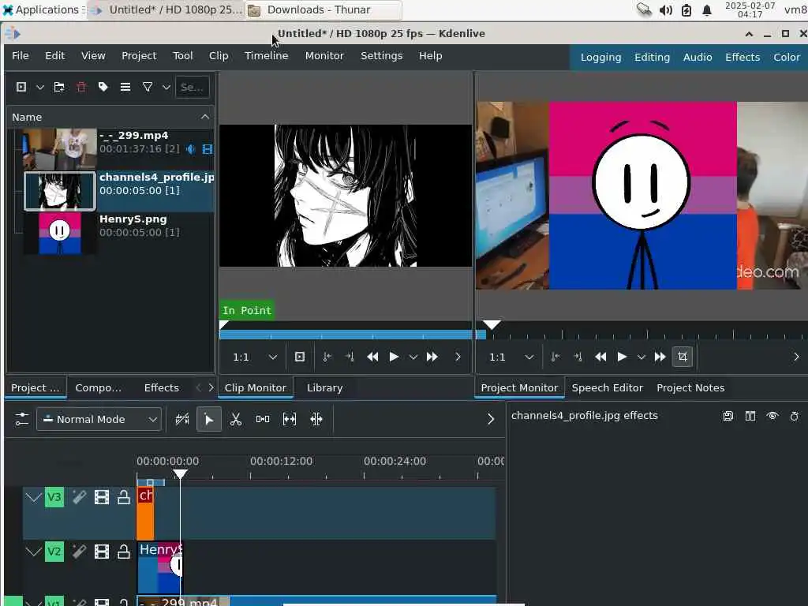
Task: Show more timeline toolbar tools
Action: (491, 420)
